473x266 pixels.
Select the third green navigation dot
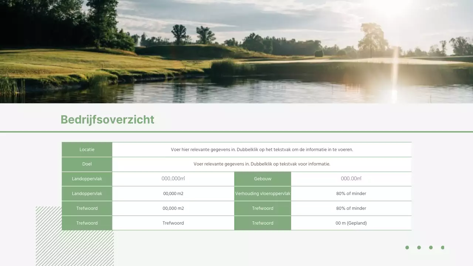431,248
